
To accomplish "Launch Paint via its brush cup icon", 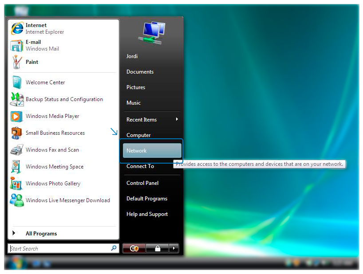I will point(17,62).
